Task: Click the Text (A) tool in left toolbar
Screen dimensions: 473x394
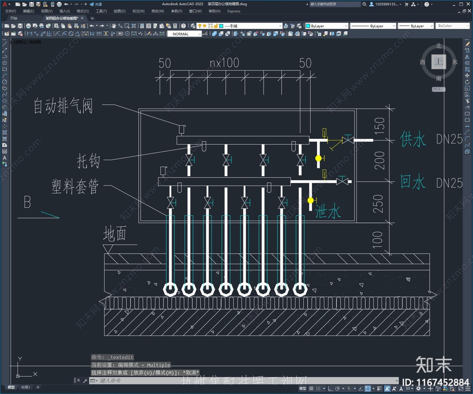Action: tap(4, 158)
